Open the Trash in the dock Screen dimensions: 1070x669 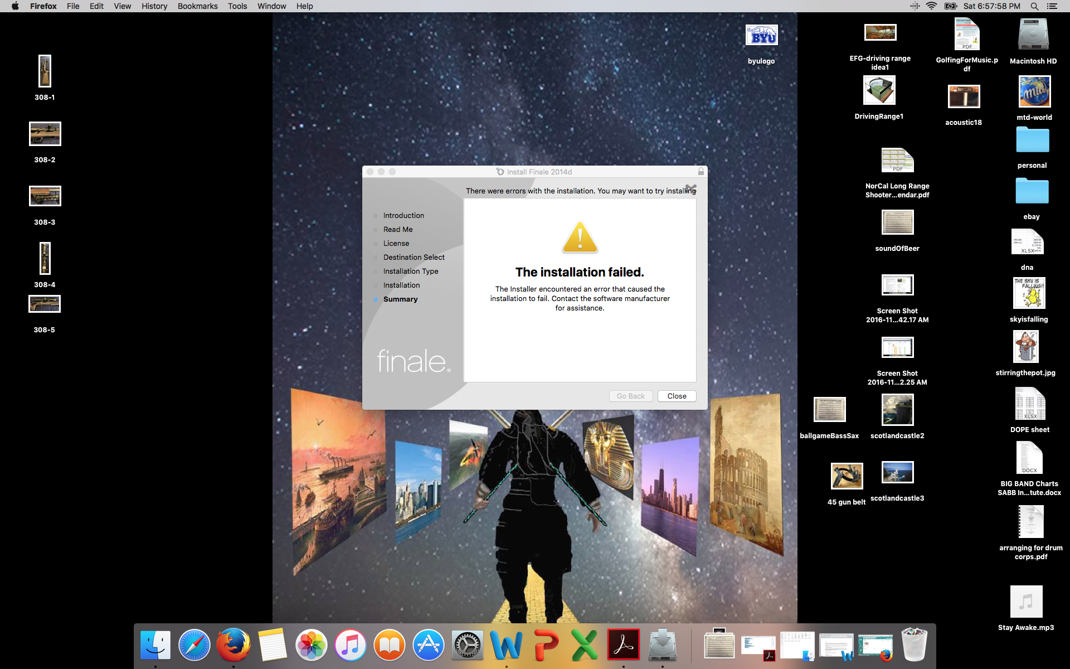click(x=914, y=645)
